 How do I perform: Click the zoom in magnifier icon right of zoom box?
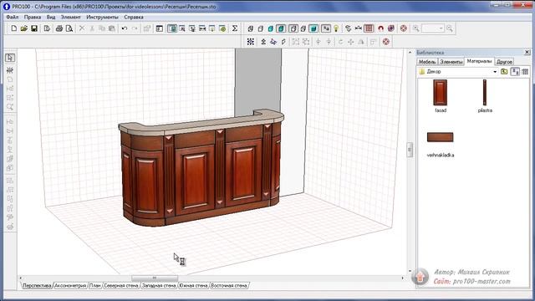450,28
